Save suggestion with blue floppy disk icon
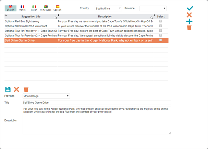 coord(8,89)
